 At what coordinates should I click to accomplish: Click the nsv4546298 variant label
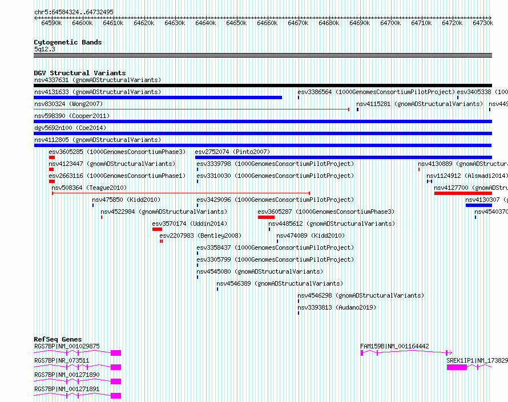click(x=361, y=295)
